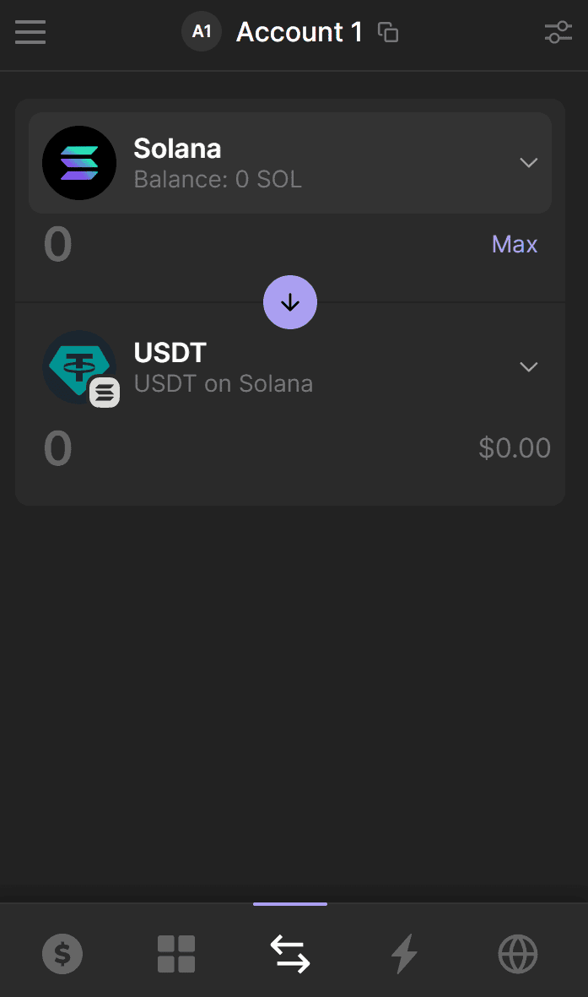Click the Solana token logo

79,163
